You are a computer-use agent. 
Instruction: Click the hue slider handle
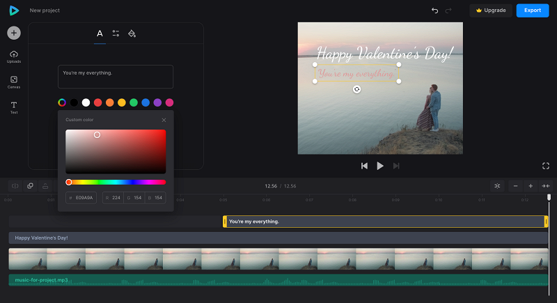(68, 182)
